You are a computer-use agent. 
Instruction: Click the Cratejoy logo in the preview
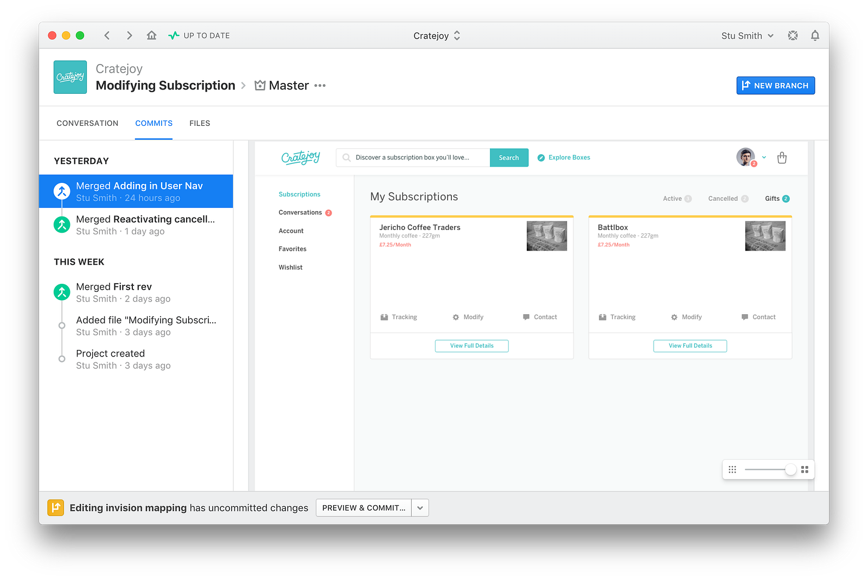coord(301,157)
